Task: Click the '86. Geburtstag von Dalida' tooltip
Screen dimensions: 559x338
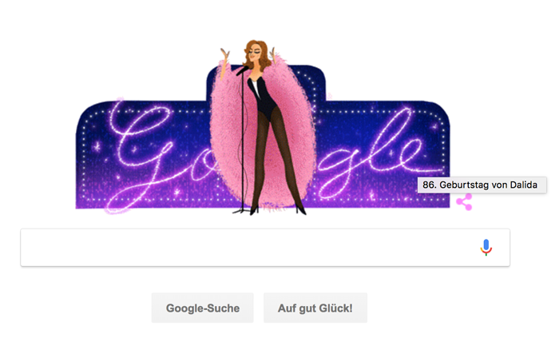Action: coord(482,185)
